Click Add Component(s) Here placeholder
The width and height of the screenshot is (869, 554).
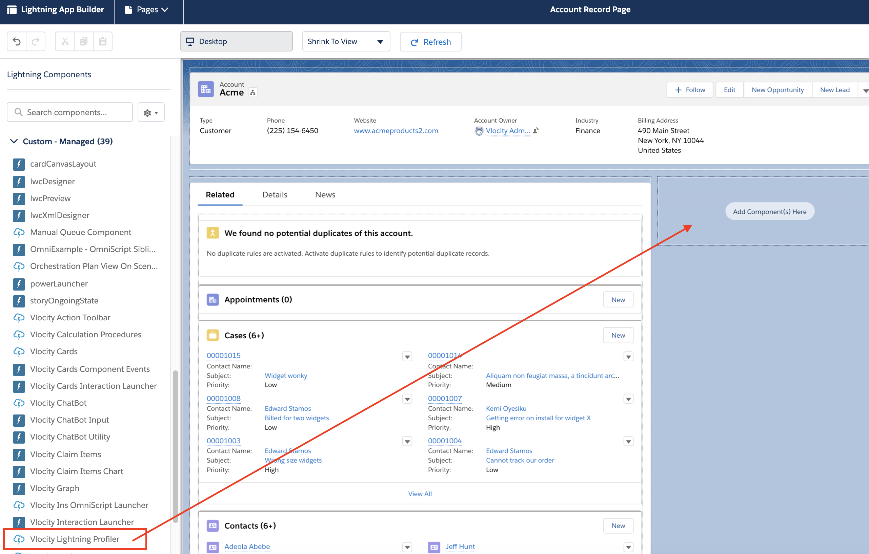coord(770,212)
